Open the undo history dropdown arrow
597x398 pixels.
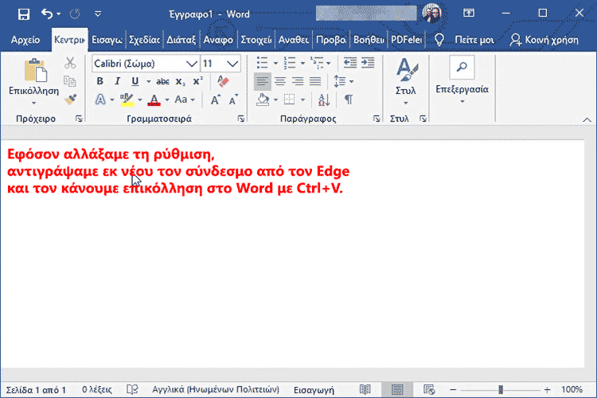59,14
